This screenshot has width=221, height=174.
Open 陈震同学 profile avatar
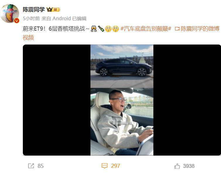[x=10, y=13]
